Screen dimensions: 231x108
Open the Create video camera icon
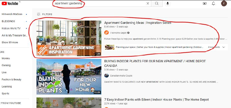pyautogui.click(x=205, y=4)
